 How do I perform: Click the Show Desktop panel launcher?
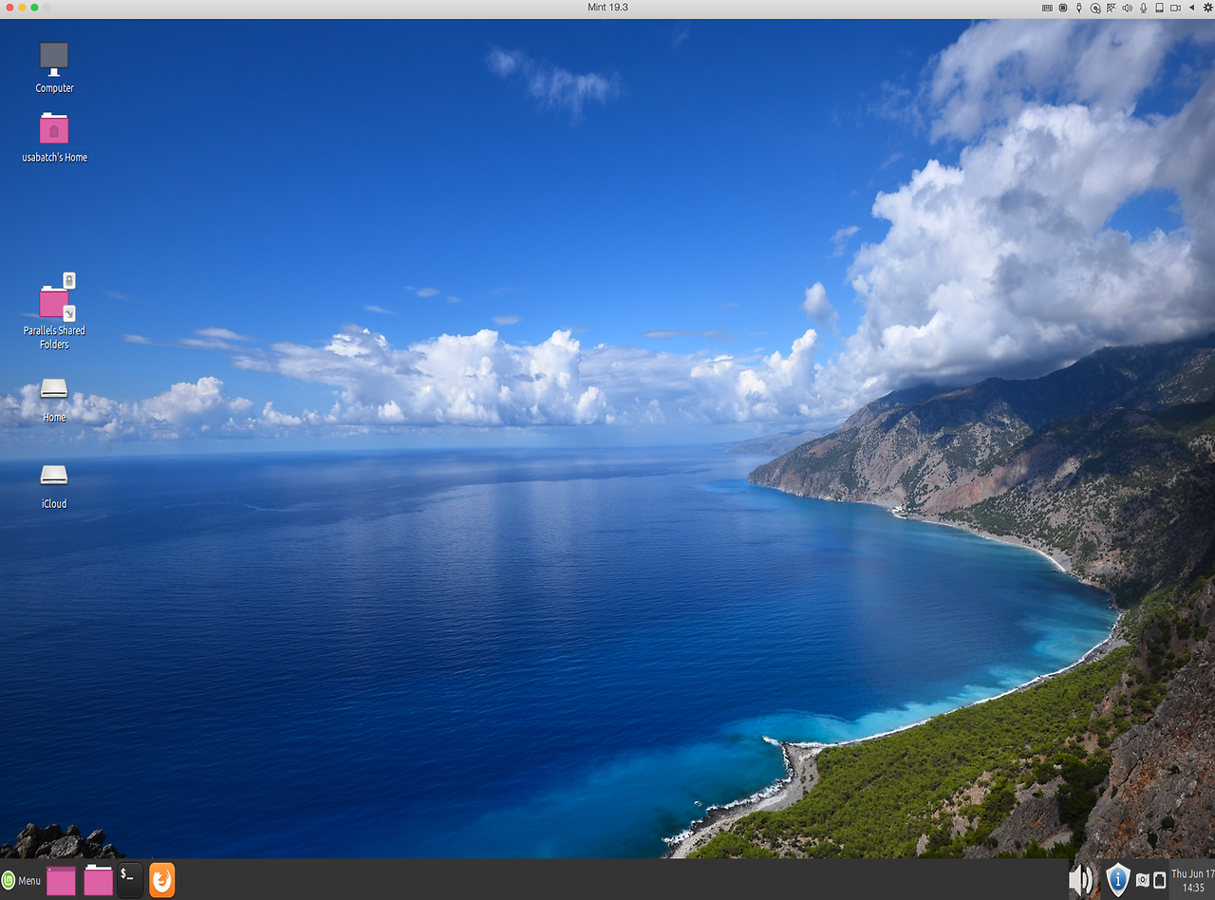point(61,880)
